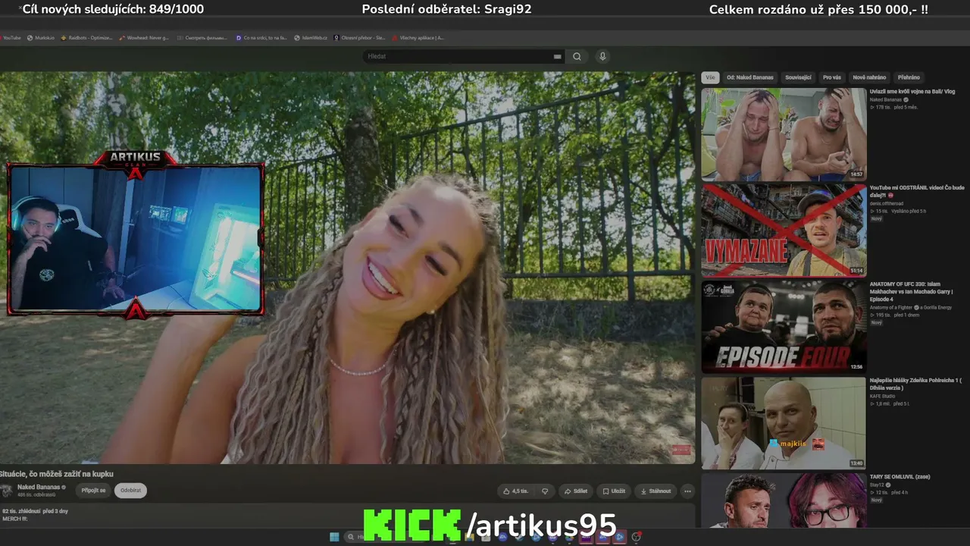Select the Vše filter chip
This screenshot has height=546, width=970.
tap(710, 77)
